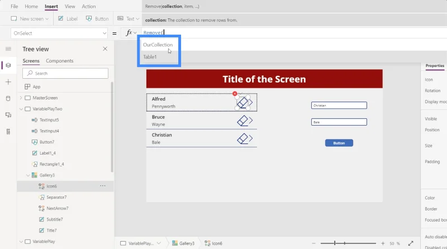Select Icon6 in the tree

click(51, 186)
